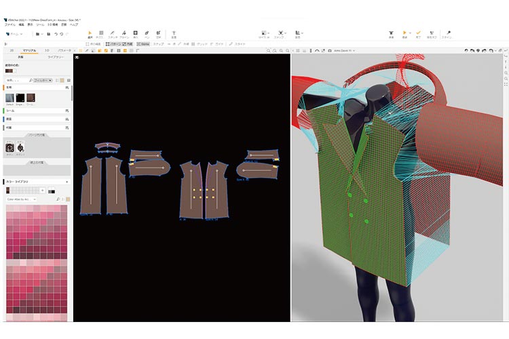
Task: Open the ファイル menu
Action: coord(11,24)
